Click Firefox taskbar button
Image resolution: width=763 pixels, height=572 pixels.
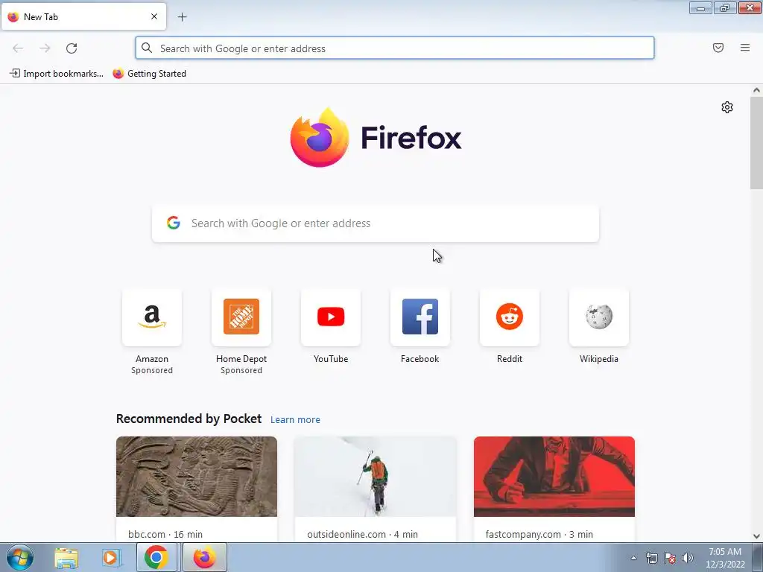tap(205, 557)
